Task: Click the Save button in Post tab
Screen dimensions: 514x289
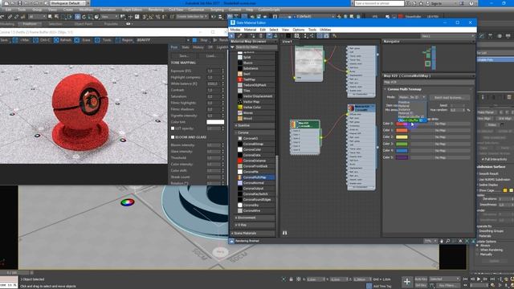Action: (184, 56)
